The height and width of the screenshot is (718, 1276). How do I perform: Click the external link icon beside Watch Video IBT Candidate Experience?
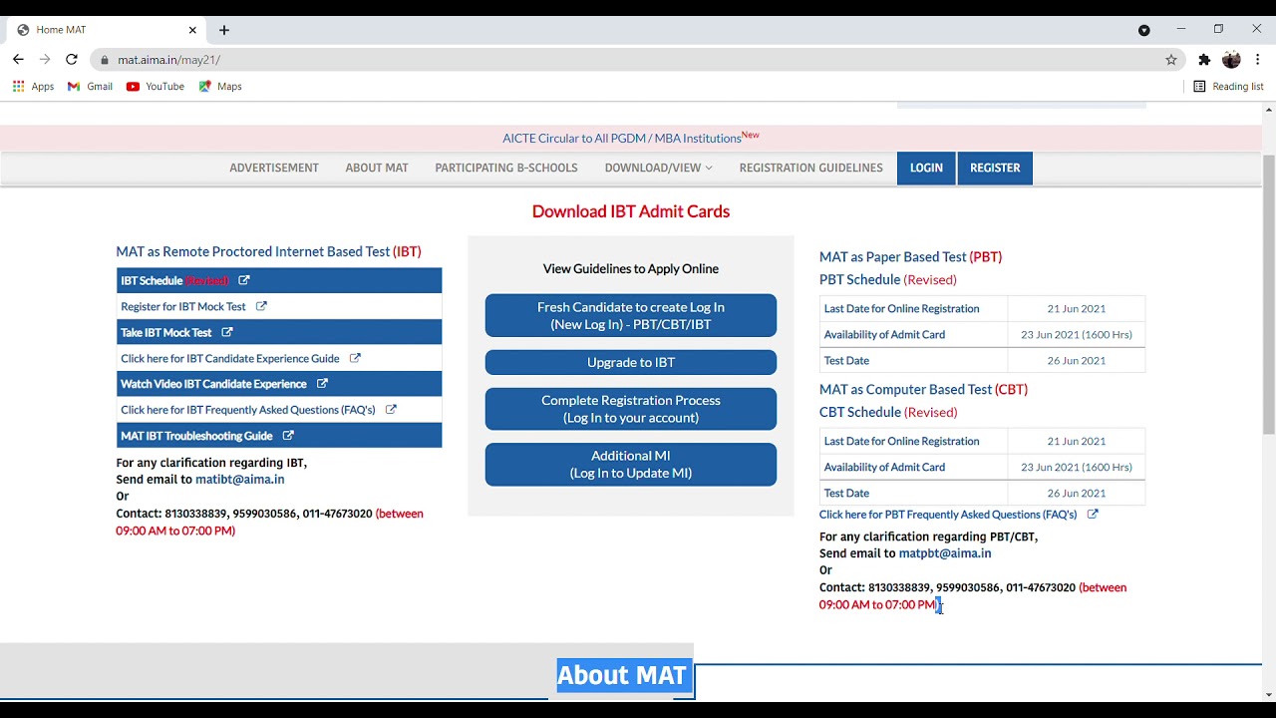click(322, 383)
